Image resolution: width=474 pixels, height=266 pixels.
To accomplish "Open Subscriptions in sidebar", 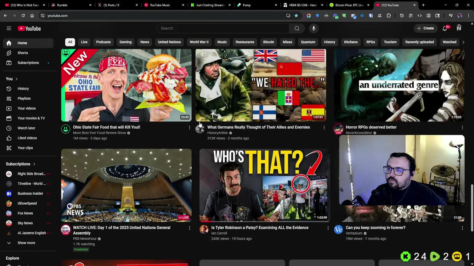I will pyautogui.click(x=28, y=63).
